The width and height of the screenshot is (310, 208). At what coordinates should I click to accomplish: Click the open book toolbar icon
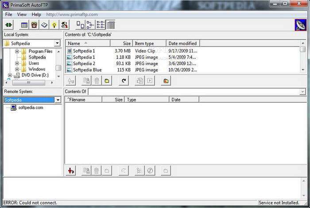pyautogui.click(x=44, y=25)
